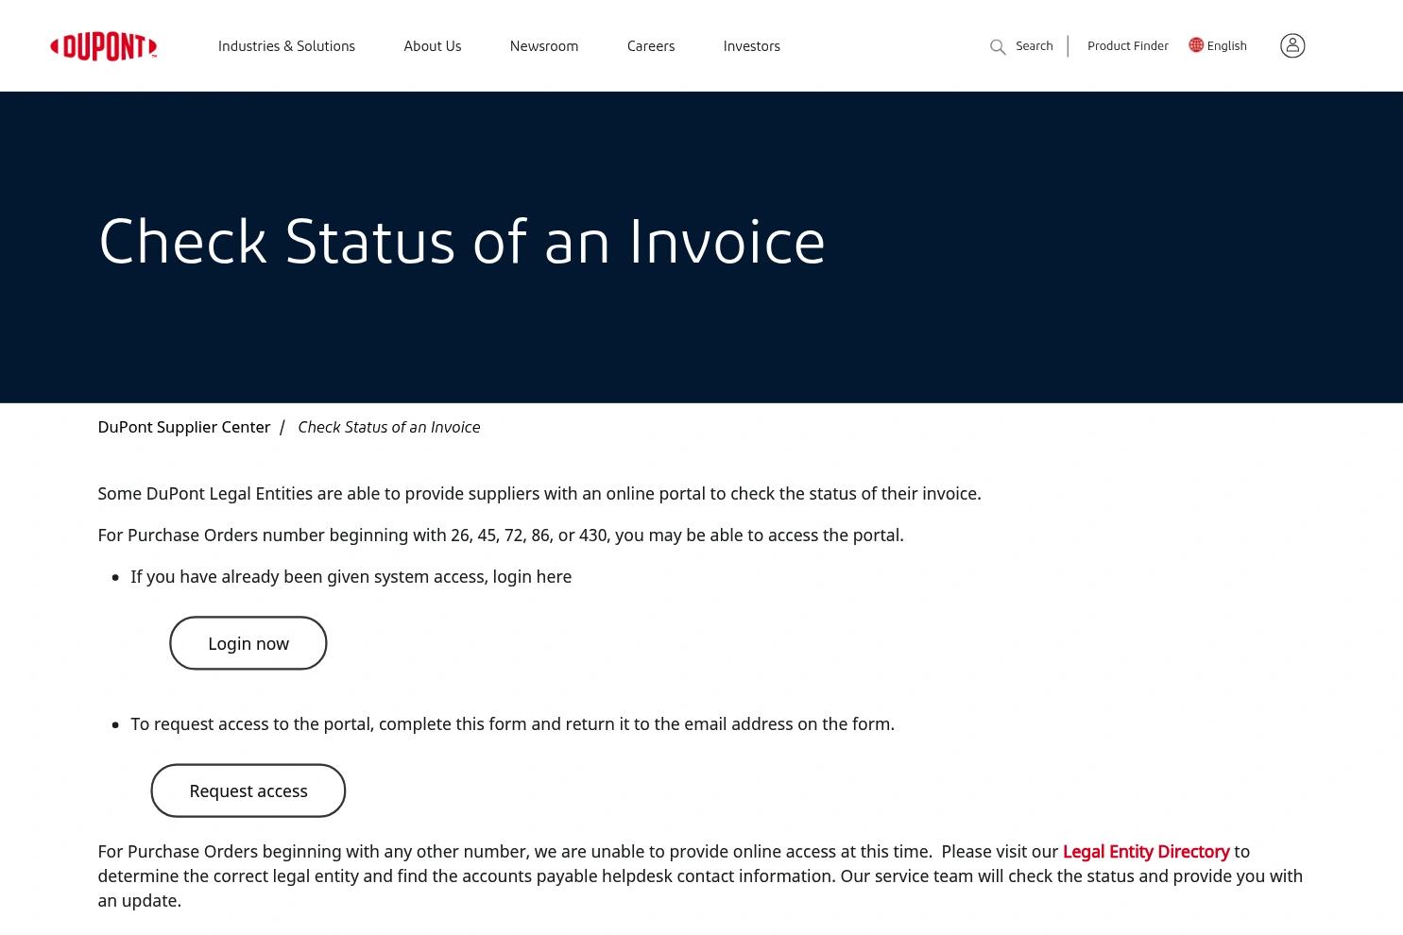Viewport: 1403px width, 935px height.
Task: Go to DuPont Supplier Center breadcrumb
Action: (x=184, y=427)
